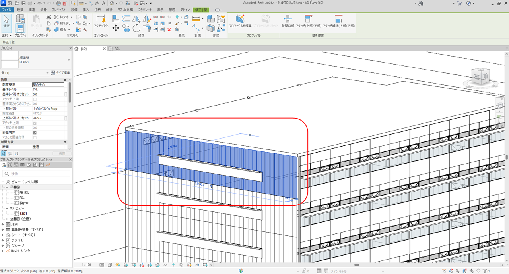Click the Open folder icon in quick access toolbar
This screenshot has width=509, height=274.
pyautogui.click(x=17, y=3)
